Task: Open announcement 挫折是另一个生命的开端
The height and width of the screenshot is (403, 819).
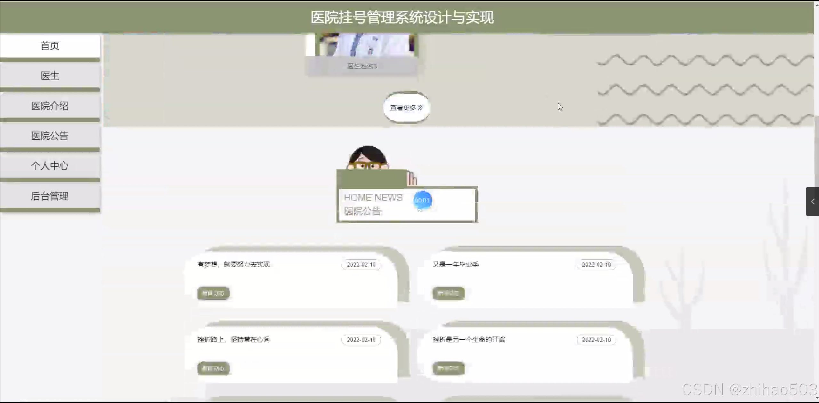Action: pos(469,340)
